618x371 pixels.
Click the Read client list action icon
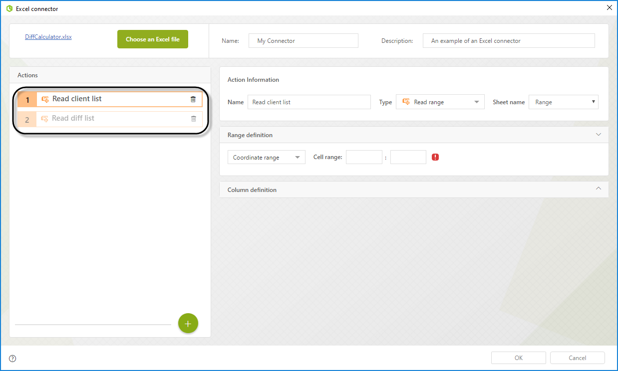45,99
